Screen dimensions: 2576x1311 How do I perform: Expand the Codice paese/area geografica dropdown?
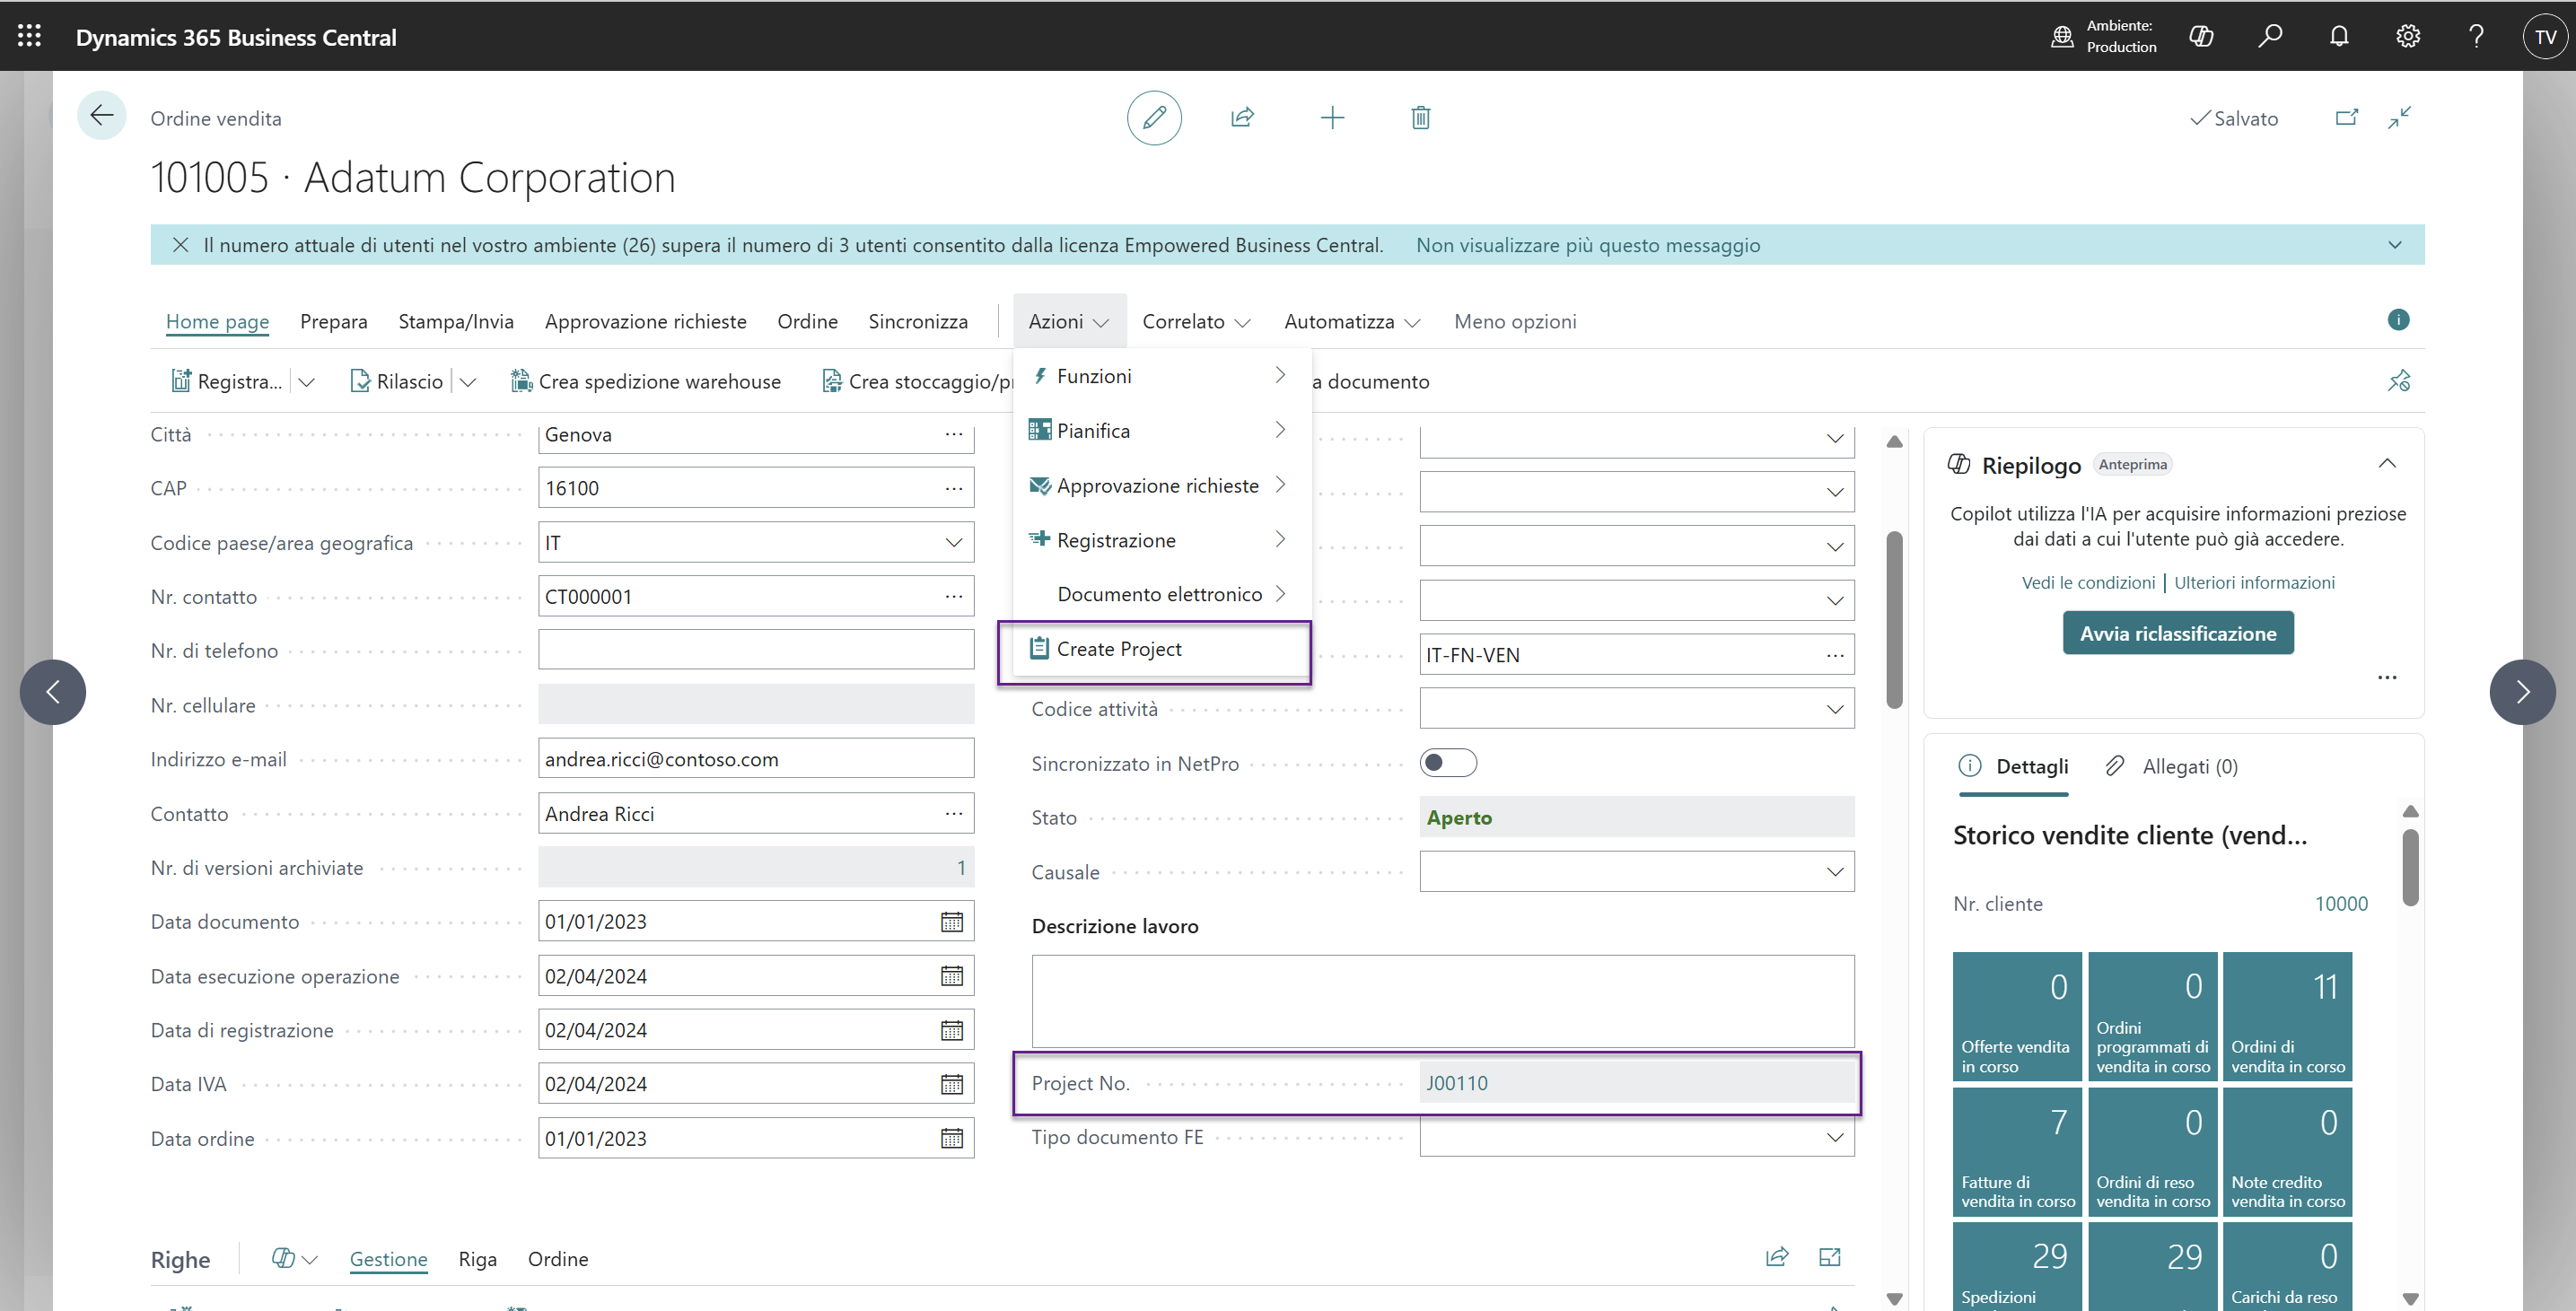[x=953, y=543]
